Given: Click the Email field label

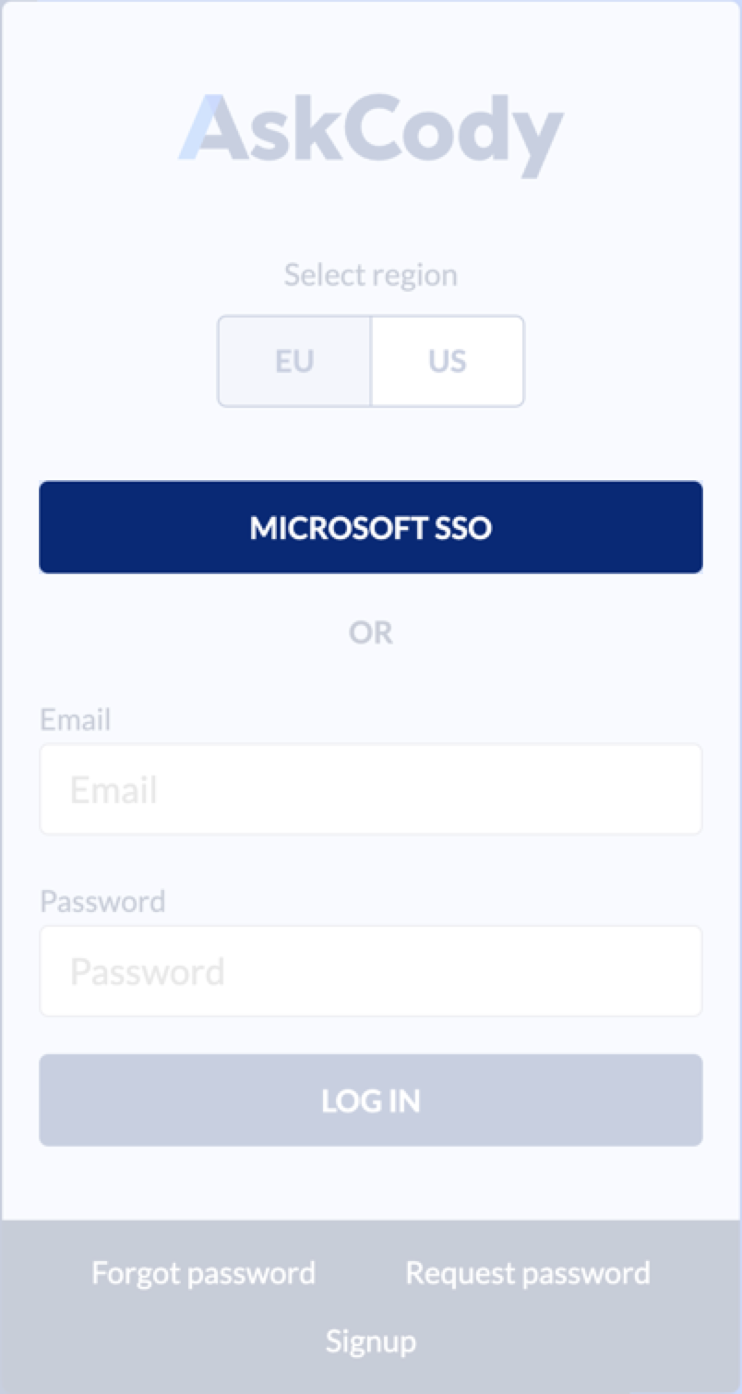Looking at the screenshot, I should pyautogui.click(x=75, y=719).
